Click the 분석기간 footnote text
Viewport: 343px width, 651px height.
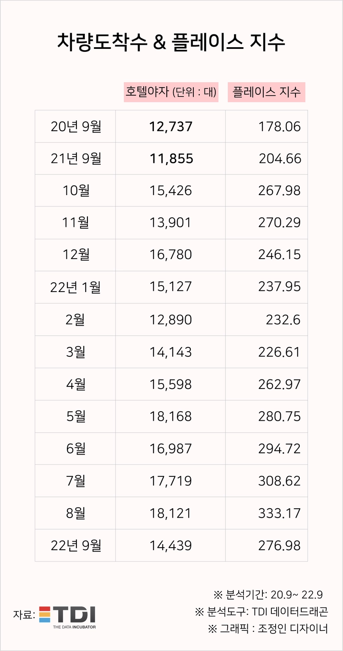[268, 595]
